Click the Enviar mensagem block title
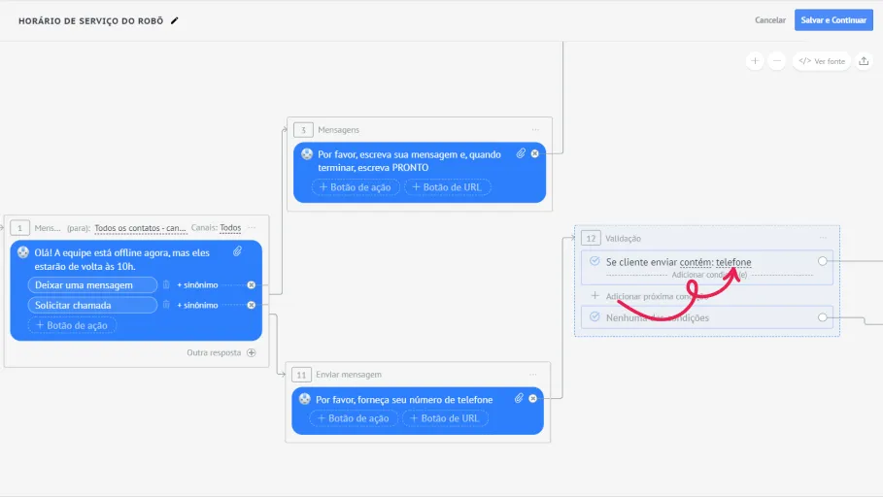883x497 pixels. pos(349,375)
